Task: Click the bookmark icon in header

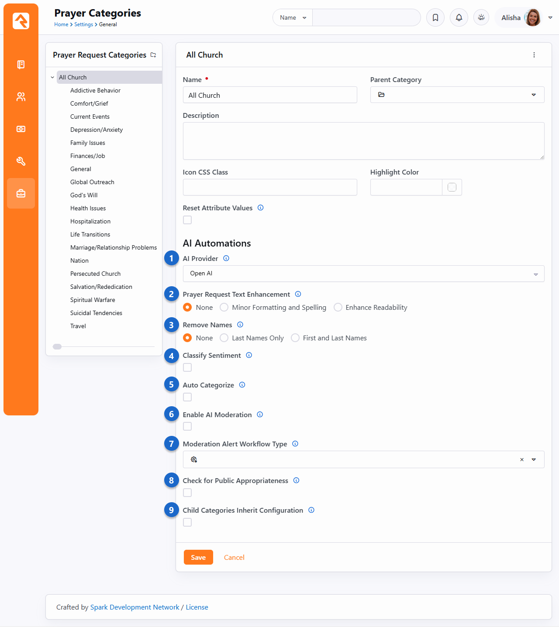Action: click(435, 17)
